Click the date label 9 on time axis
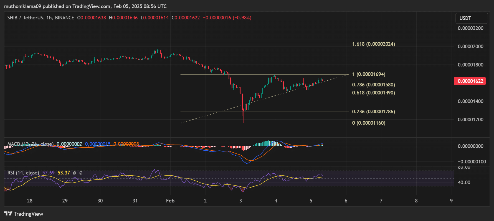494x221 pixels. click(452, 201)
